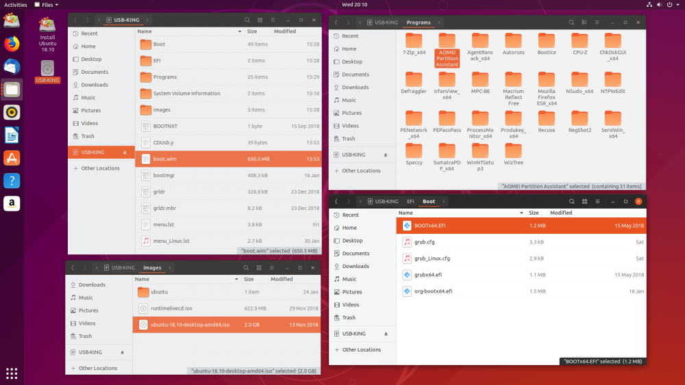685x385 pixels.
Task: Select Boot path segment in Boot window
Action: coord(429,202)
